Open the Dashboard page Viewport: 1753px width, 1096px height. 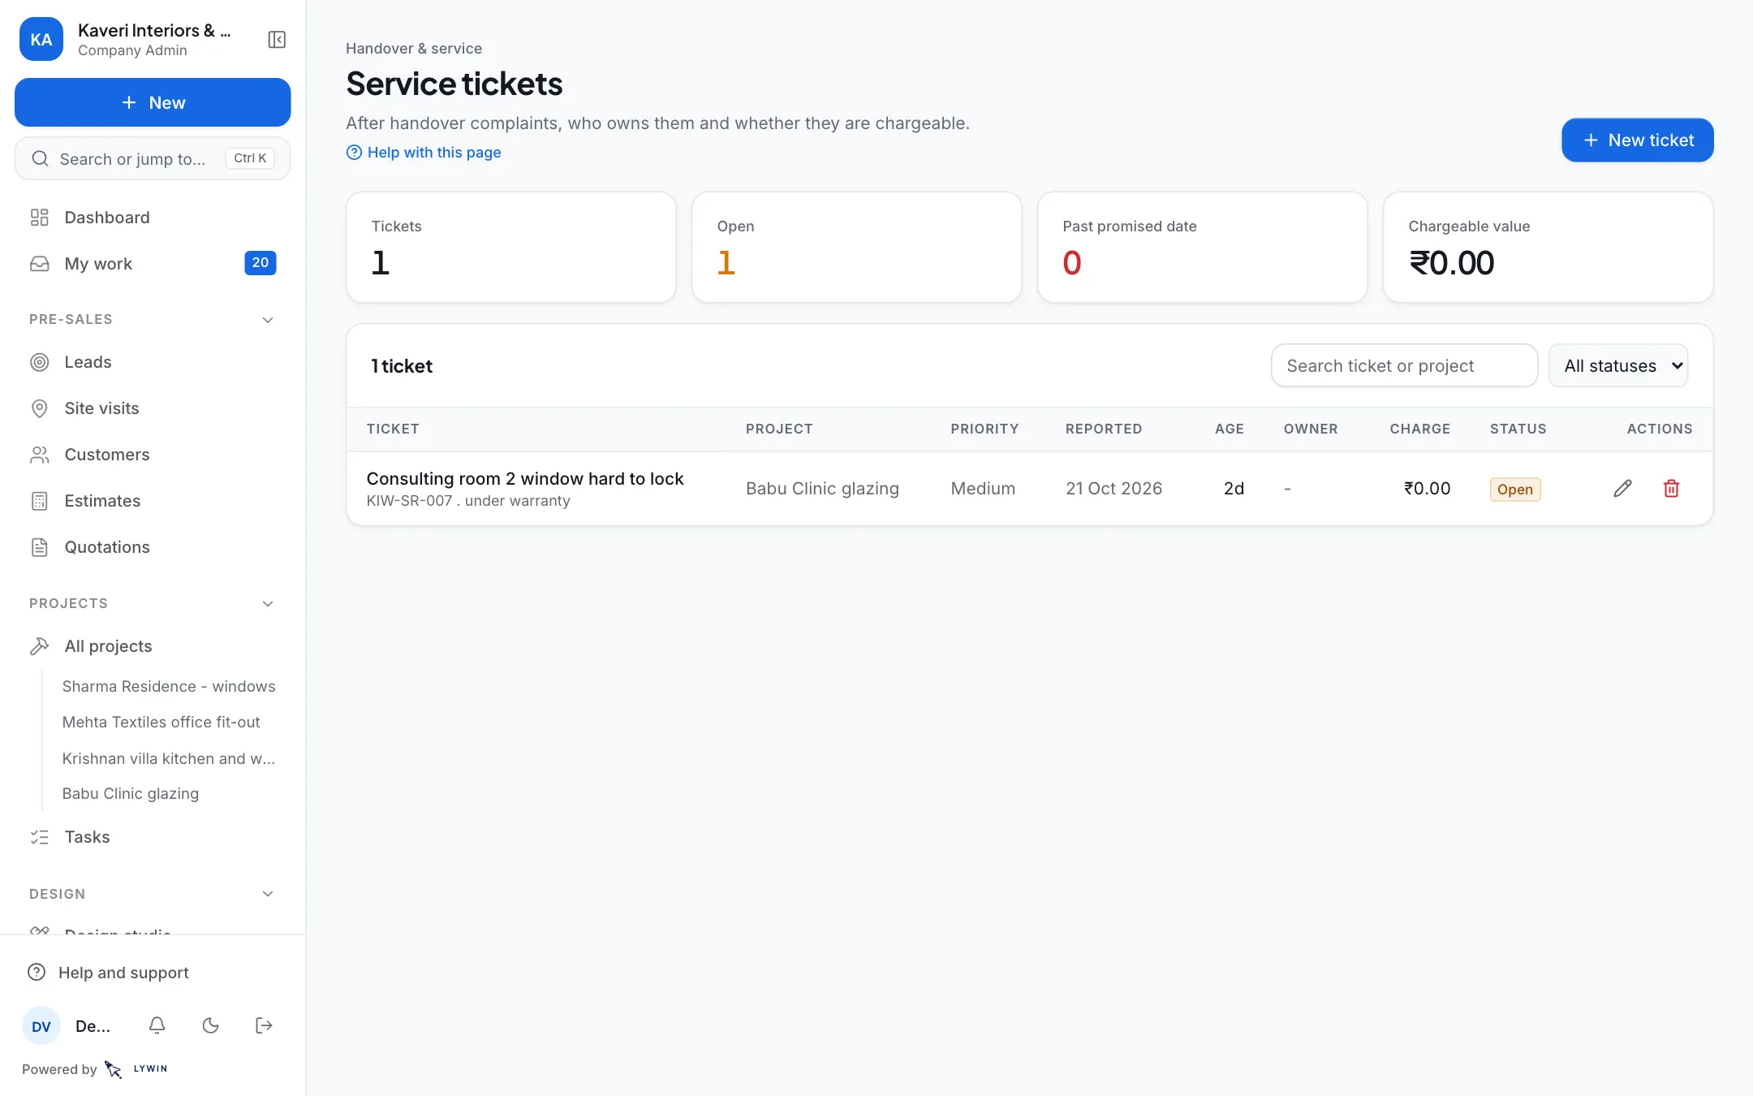point(153,218)
